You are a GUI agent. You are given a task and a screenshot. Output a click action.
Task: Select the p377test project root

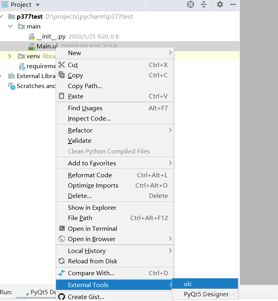point(29,17)
